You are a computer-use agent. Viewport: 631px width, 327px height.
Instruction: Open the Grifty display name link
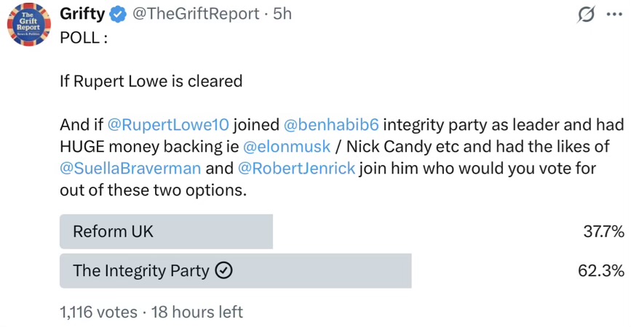tap(82, 14)
